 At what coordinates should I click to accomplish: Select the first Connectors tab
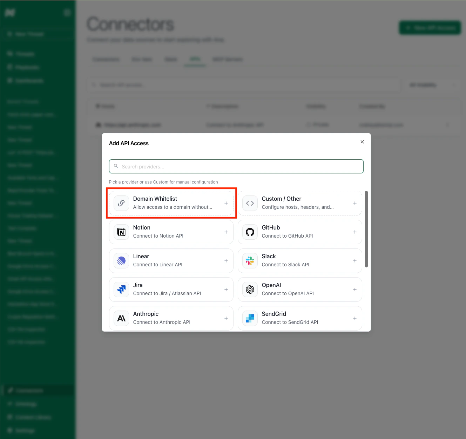pos(106,59)
